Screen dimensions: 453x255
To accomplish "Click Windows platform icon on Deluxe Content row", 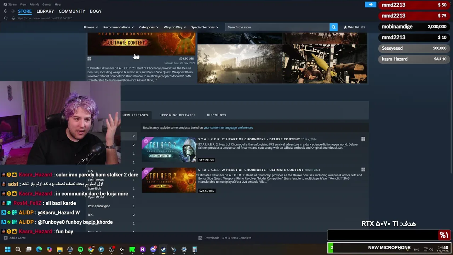I will [x=363, y=139].
